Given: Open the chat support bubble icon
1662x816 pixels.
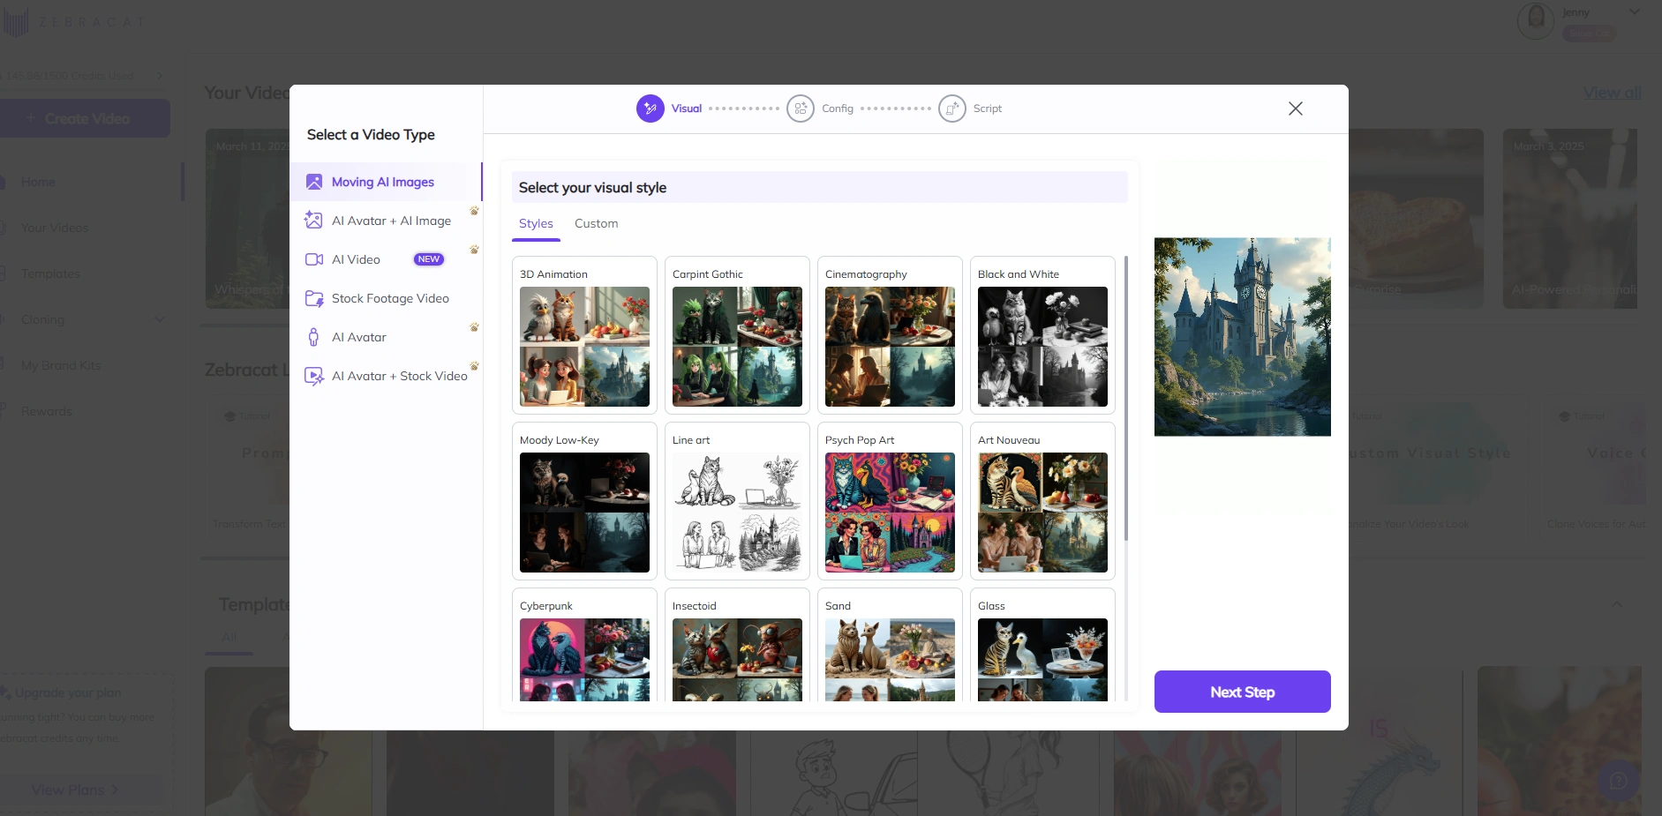Looking at the screenshot, I should tap(1618, 781).
